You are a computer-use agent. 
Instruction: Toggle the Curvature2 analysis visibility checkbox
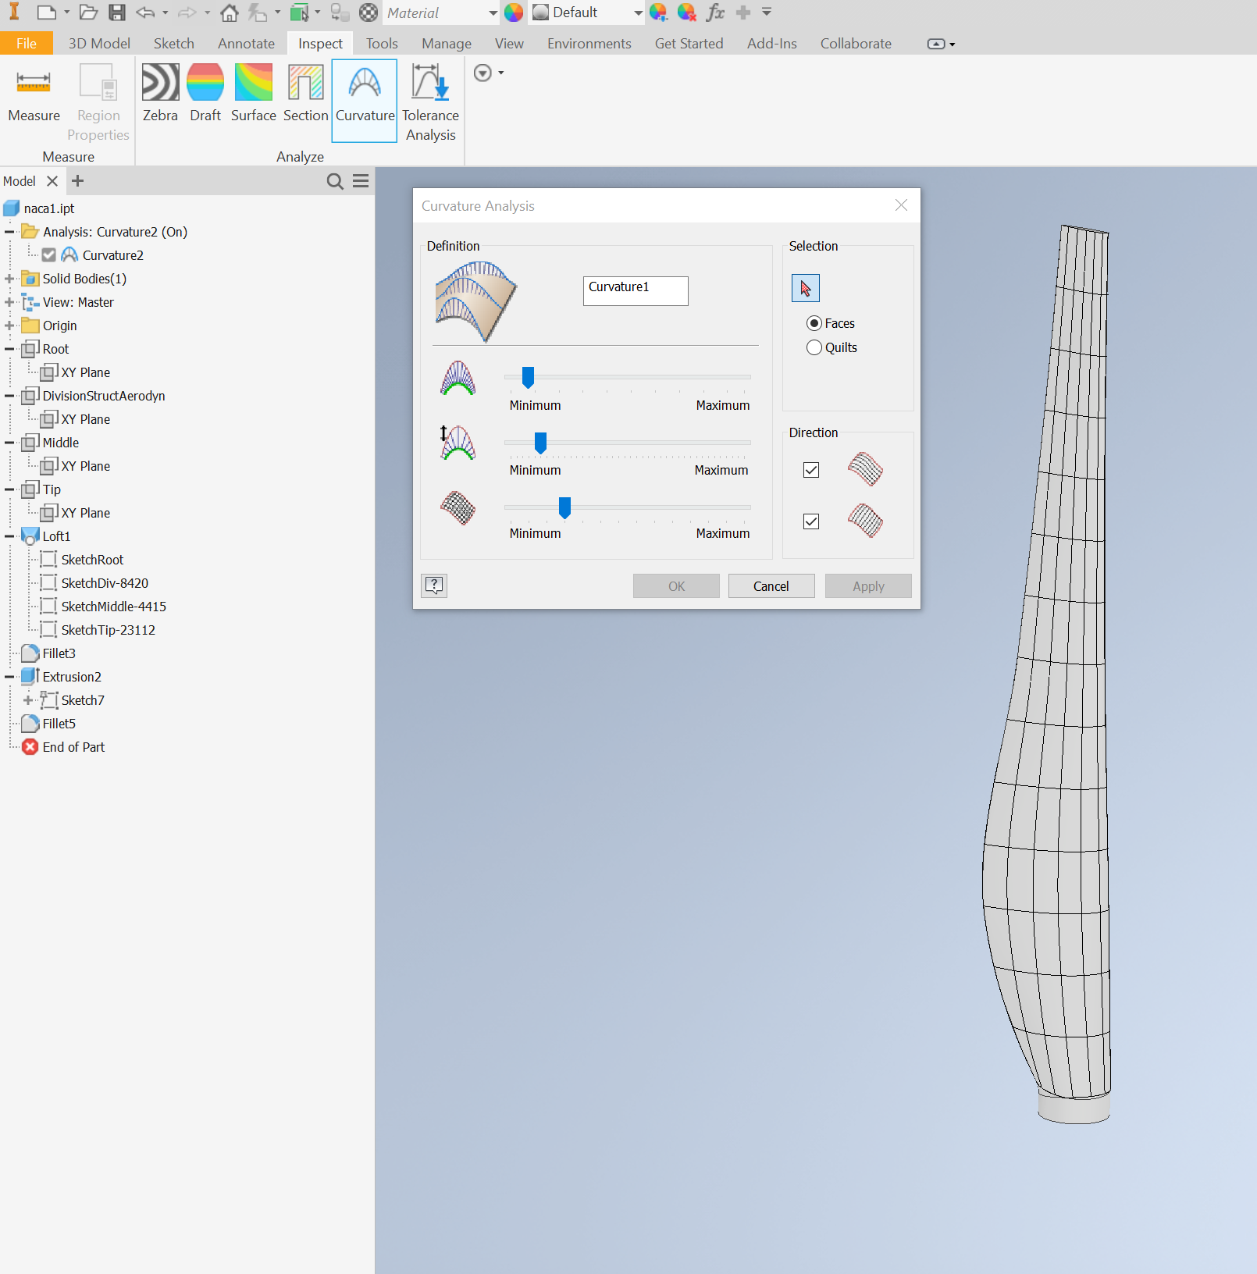[49, 255]
